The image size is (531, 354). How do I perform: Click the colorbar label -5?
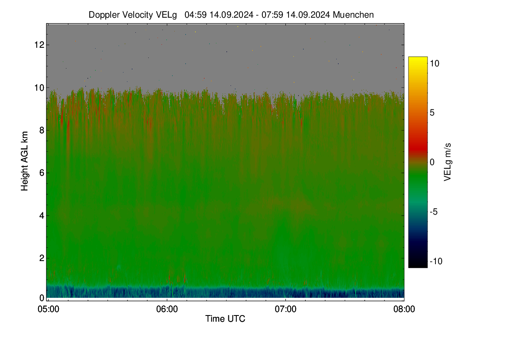pyautogui.click(x=434, y=212)
